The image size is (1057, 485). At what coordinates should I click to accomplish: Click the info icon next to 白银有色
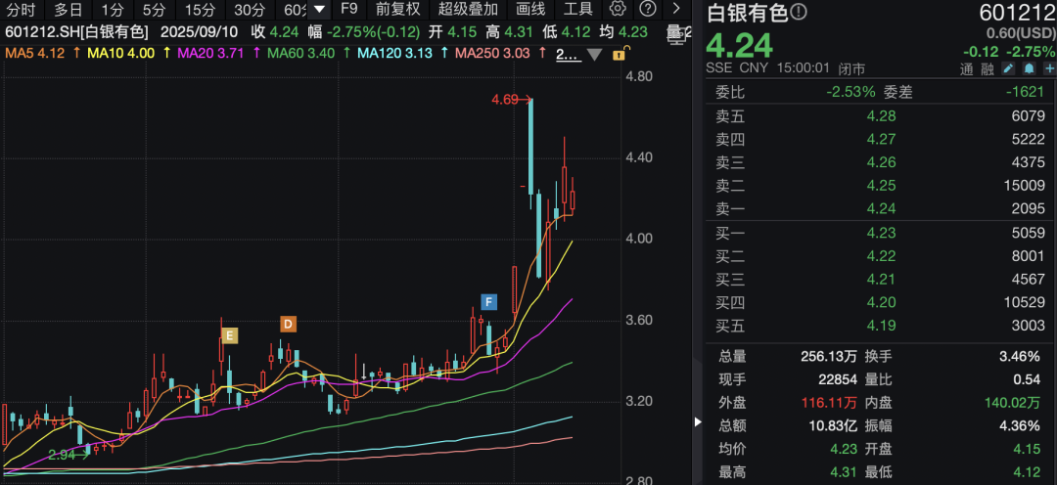pos(799,12)
